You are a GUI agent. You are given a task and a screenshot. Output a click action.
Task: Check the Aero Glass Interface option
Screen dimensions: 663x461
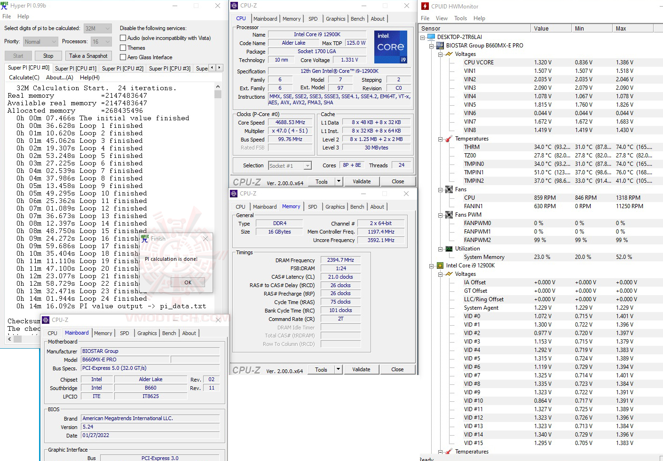[123, 57]
